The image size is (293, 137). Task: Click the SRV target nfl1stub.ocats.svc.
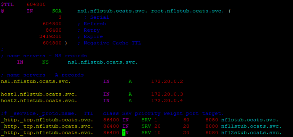251,126
